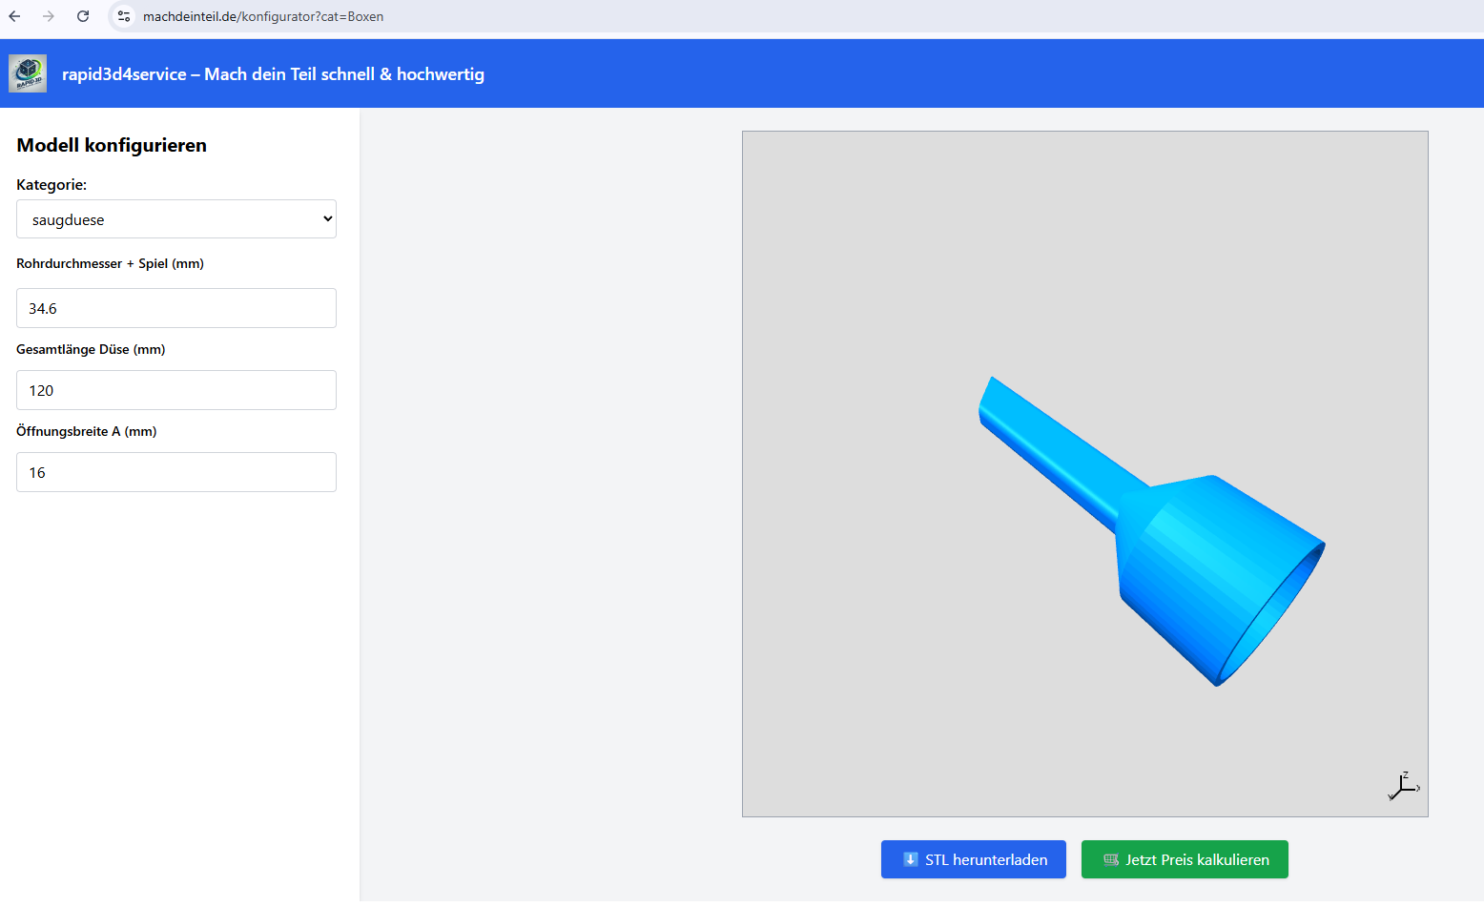Click the browser back arrow
Viewport: 1484px width, 907px height.
(14, 16)
